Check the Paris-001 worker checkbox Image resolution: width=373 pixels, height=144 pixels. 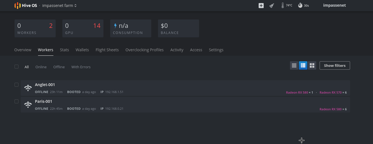tap(16, 101)
